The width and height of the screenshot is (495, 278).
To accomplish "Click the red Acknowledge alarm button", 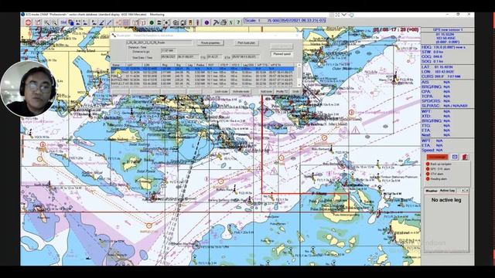I will [438, 157].
